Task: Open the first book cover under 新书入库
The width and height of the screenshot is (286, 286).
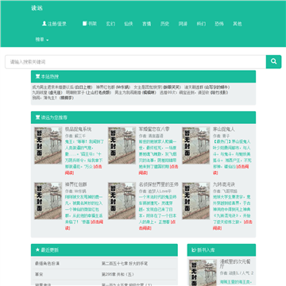Action: (x=203, y=272)
